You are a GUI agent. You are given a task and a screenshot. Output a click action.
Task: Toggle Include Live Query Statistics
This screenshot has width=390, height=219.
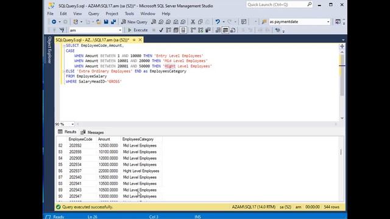coord(200,30)
